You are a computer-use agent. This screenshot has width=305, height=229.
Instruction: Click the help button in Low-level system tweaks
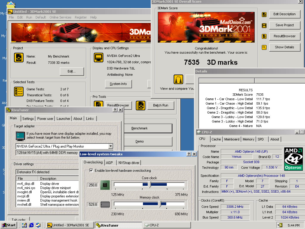(x=189, y=154)
